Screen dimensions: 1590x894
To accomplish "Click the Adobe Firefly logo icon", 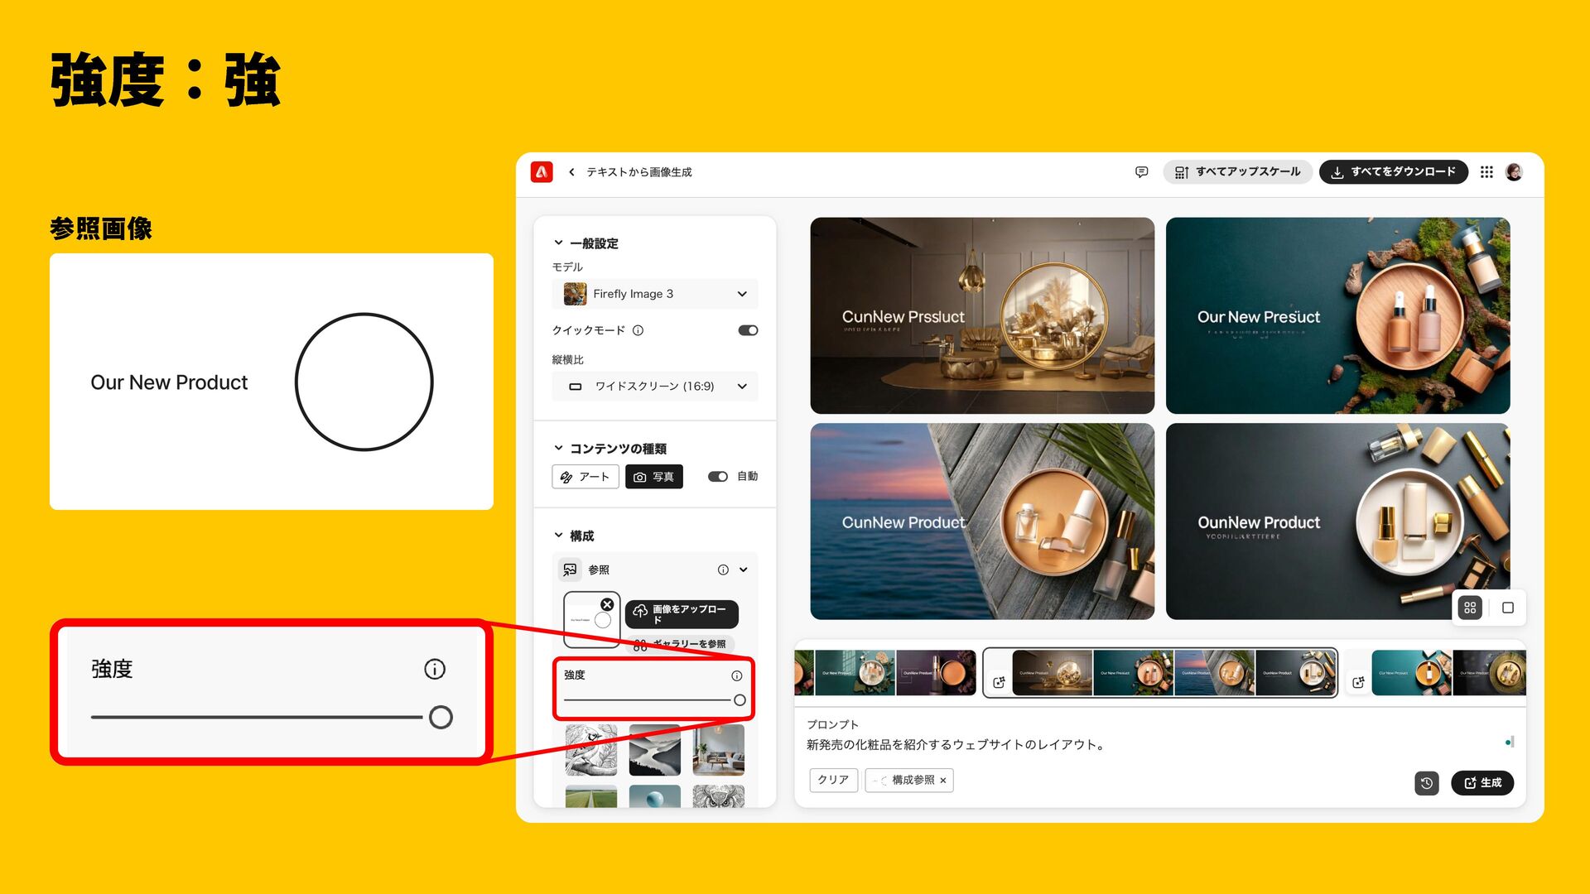I will pyautogui.click(x=542, y=171).
